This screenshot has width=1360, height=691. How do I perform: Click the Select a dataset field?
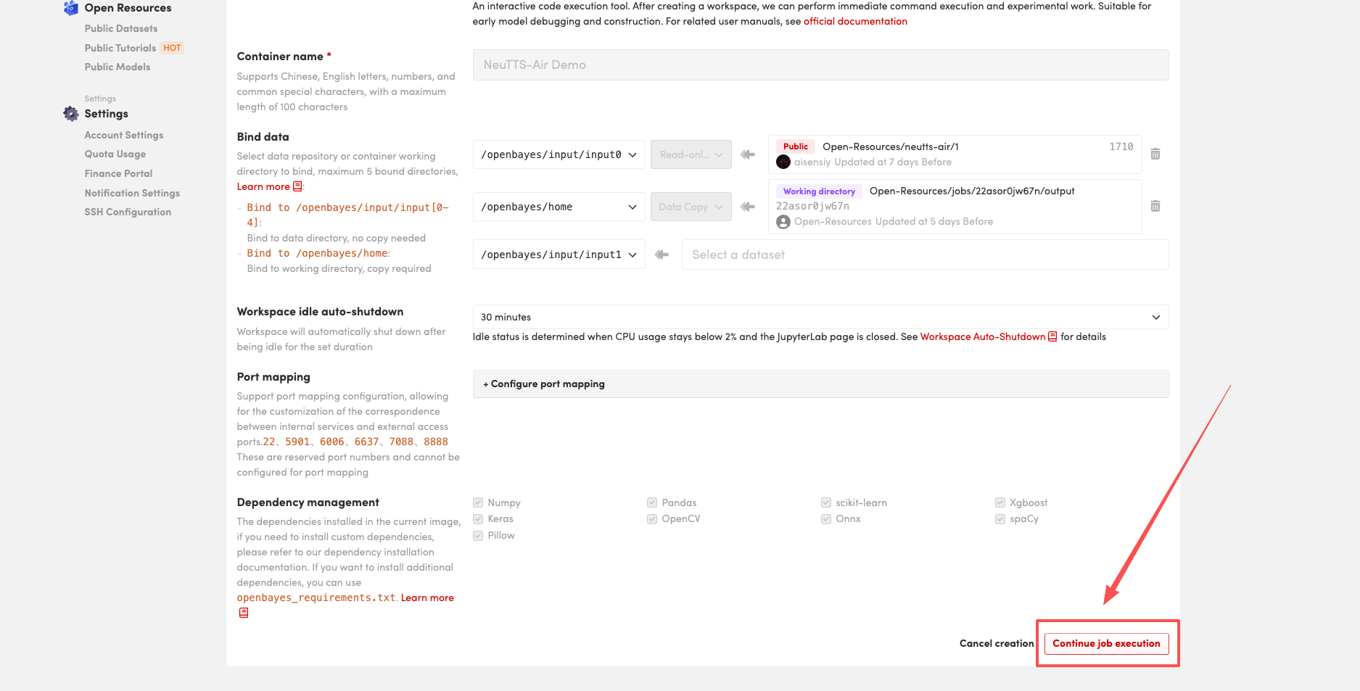point(925,255)
